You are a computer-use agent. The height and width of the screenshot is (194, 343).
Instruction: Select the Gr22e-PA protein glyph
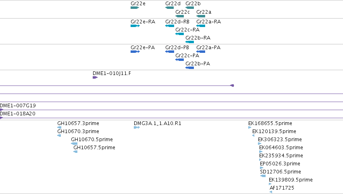(135, 52)
